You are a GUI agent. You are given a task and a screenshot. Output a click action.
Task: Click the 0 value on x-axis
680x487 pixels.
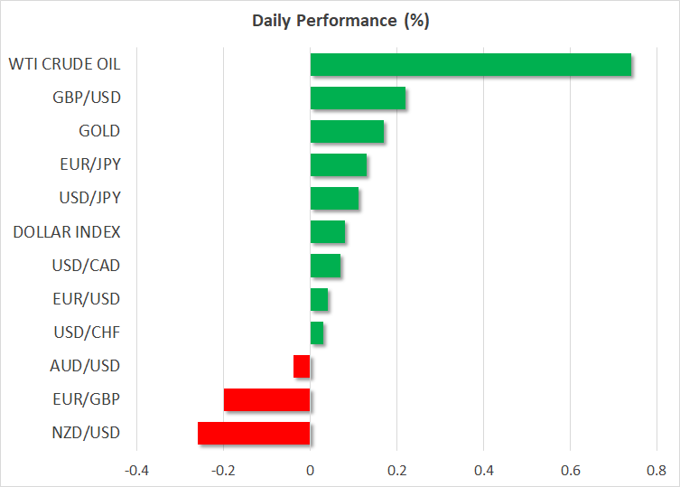[310, 471]
